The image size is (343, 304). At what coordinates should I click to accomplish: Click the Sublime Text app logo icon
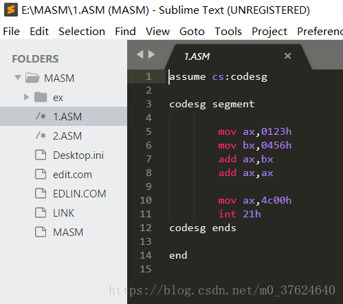(x=11, y=10)
